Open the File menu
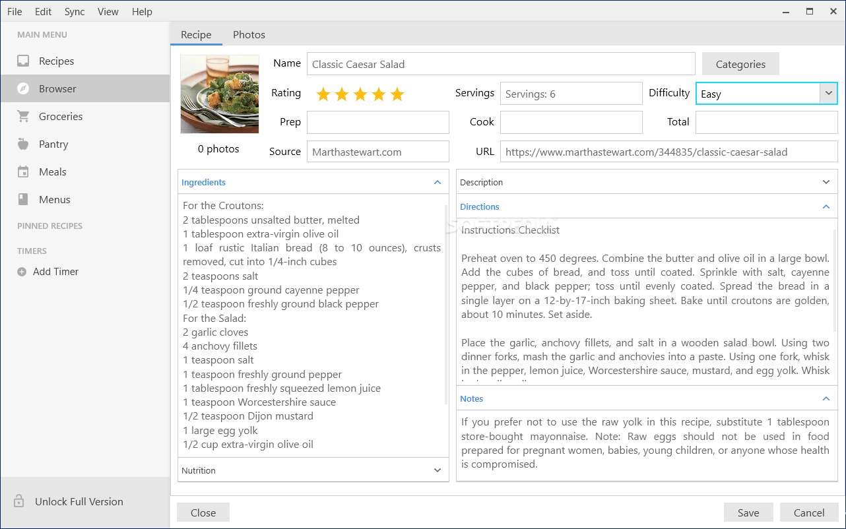846x529 pixels. point(15,11)
